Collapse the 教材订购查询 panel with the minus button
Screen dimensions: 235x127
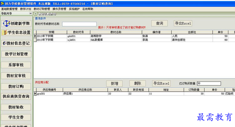35,14
